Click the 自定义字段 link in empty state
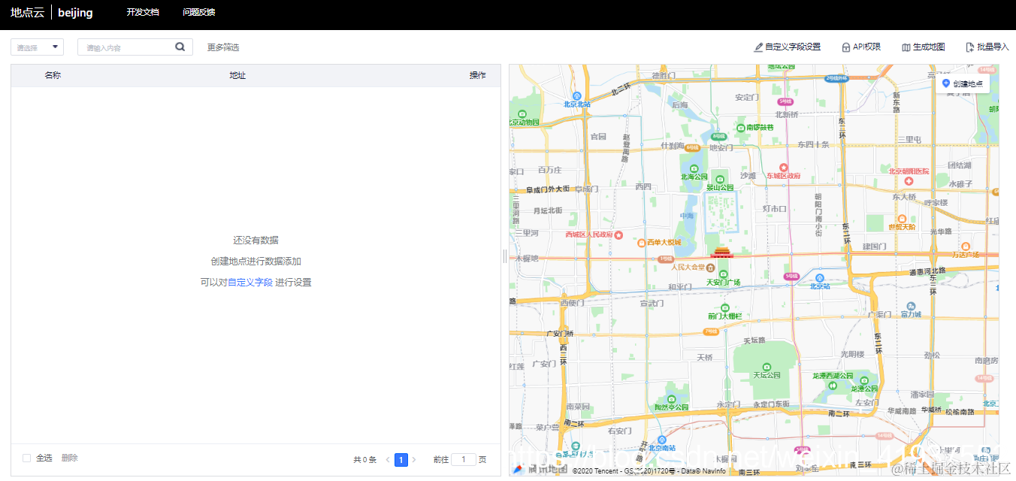The width and height of the screenshot is (1016, 481). click(250, 283)
